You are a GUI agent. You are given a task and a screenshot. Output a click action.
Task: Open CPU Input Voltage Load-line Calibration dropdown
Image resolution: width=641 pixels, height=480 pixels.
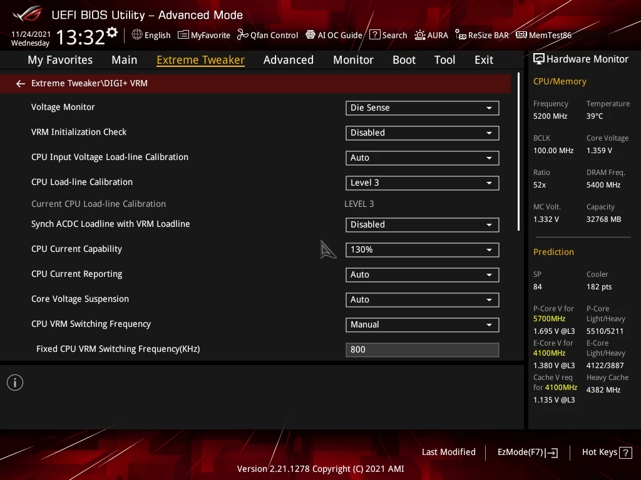point(422,157)
